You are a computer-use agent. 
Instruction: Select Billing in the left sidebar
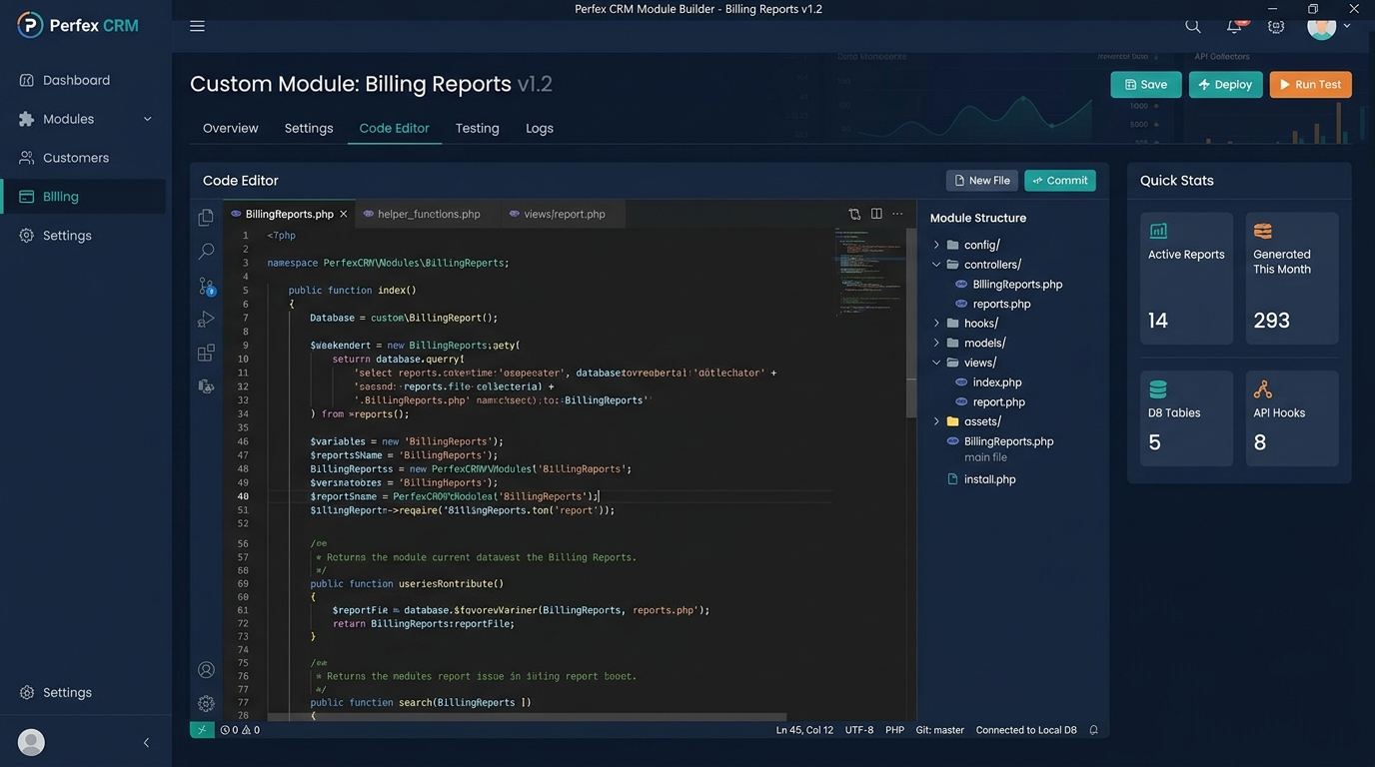pos(85,197)
